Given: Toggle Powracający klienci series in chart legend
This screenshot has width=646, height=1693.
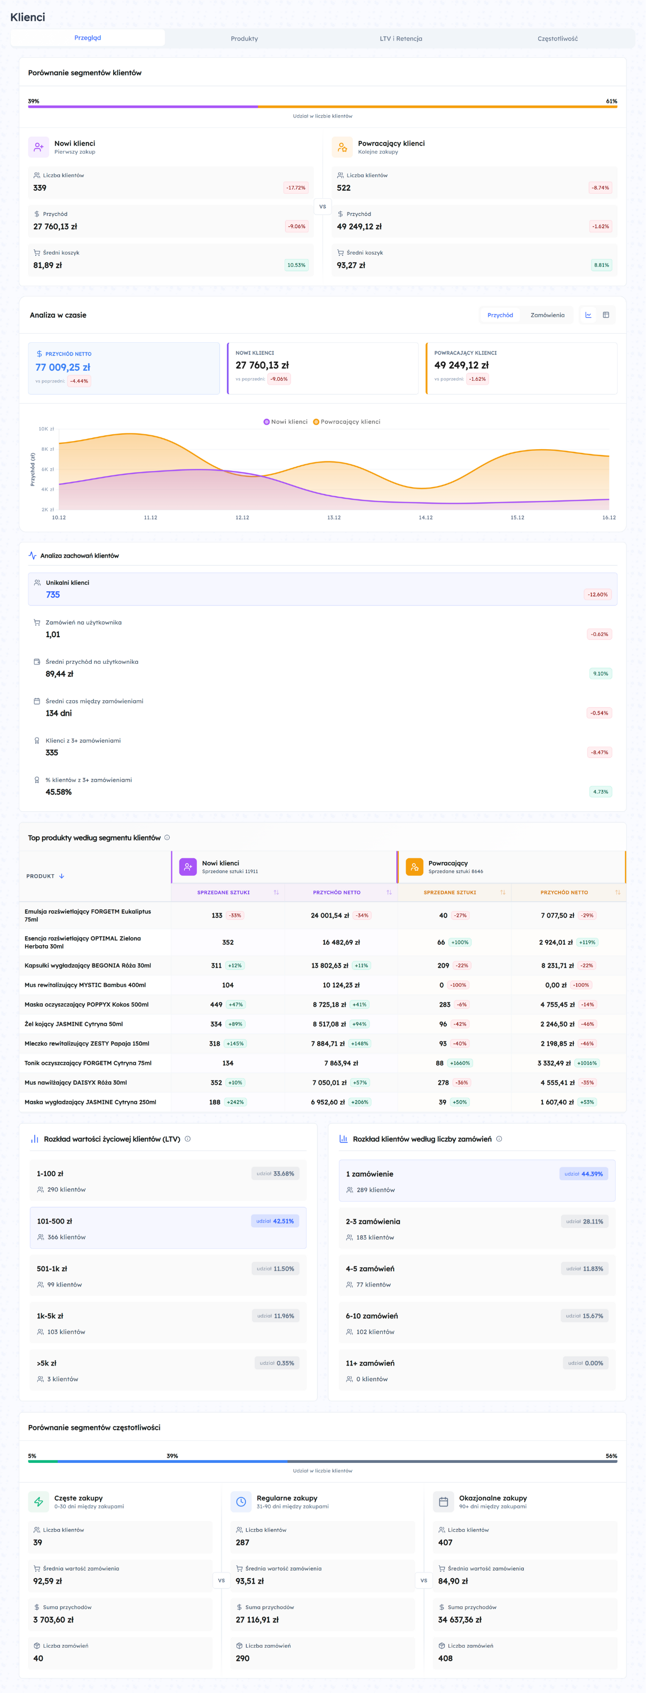Looking at the screenshot, I should click(x=346, y=422).
